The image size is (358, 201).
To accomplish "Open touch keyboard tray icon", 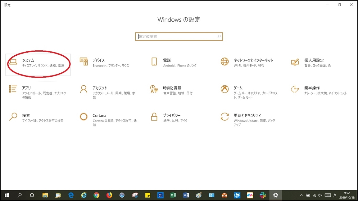I will 328,195.
